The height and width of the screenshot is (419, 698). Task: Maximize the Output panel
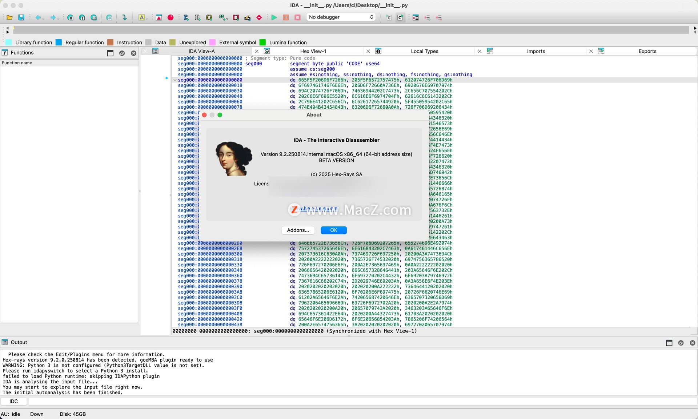[x=669, y=343]
